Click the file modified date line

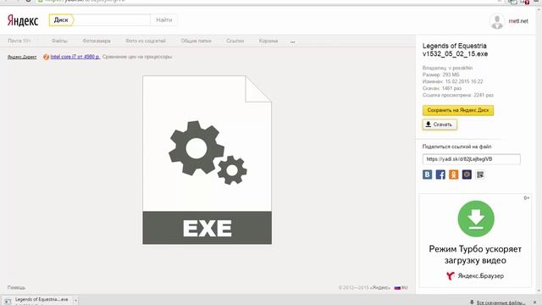452,81
